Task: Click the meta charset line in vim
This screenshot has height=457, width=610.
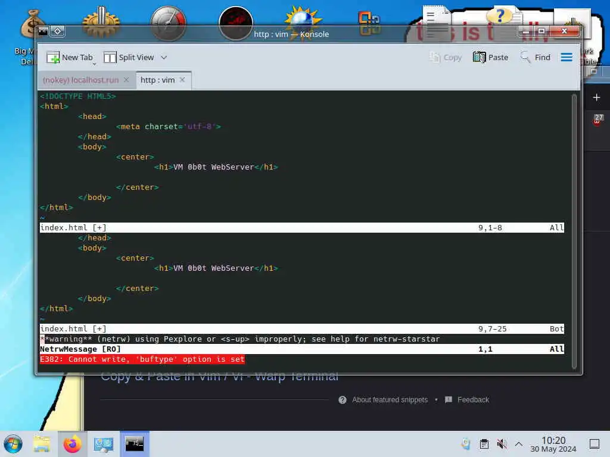Action: click(x=169, y=127)
